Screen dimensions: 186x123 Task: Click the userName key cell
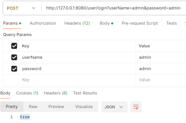pos(77,57)
